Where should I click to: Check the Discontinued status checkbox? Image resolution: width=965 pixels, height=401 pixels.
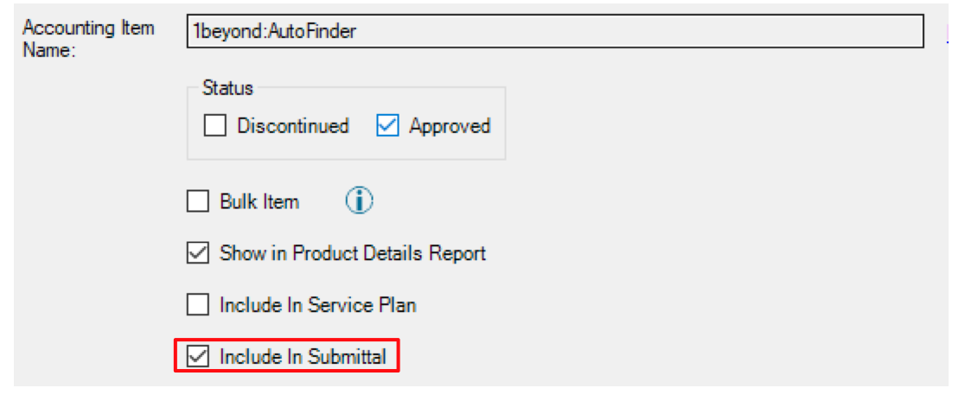pyautogui.click(x=214, y=126)
